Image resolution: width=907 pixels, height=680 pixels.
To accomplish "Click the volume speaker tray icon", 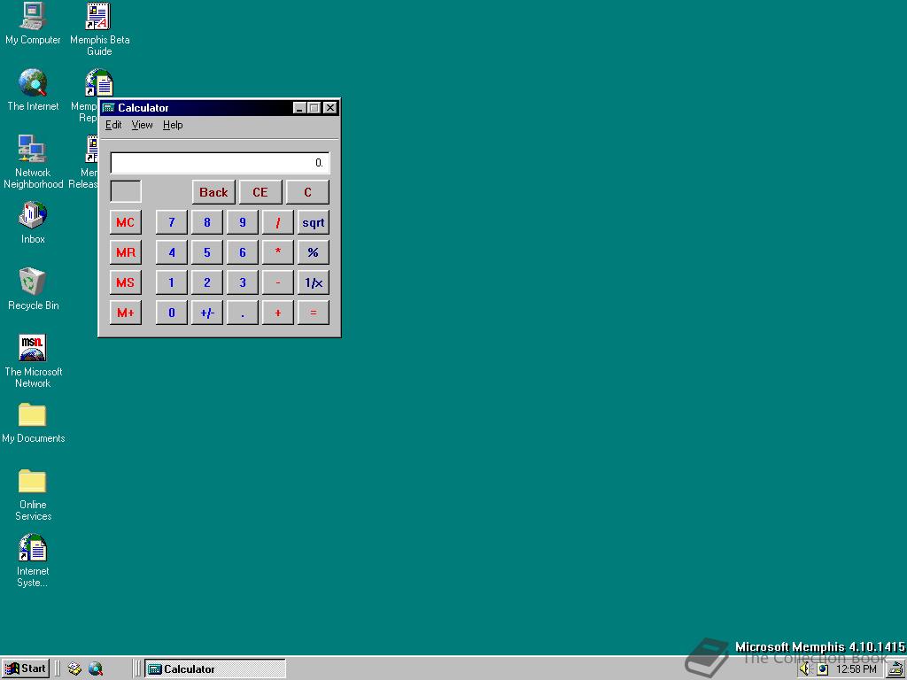I will click(805, 669).
